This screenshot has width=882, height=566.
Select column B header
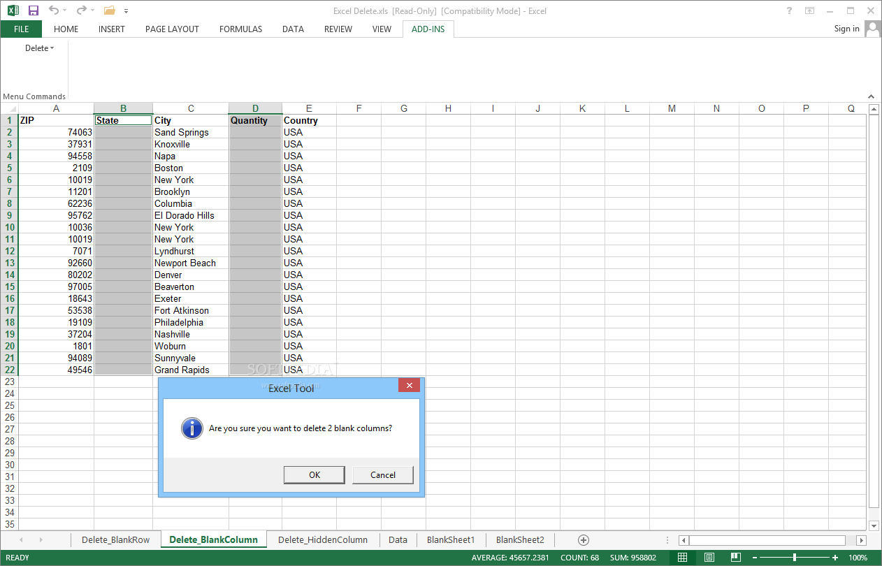tap(123, 108)
